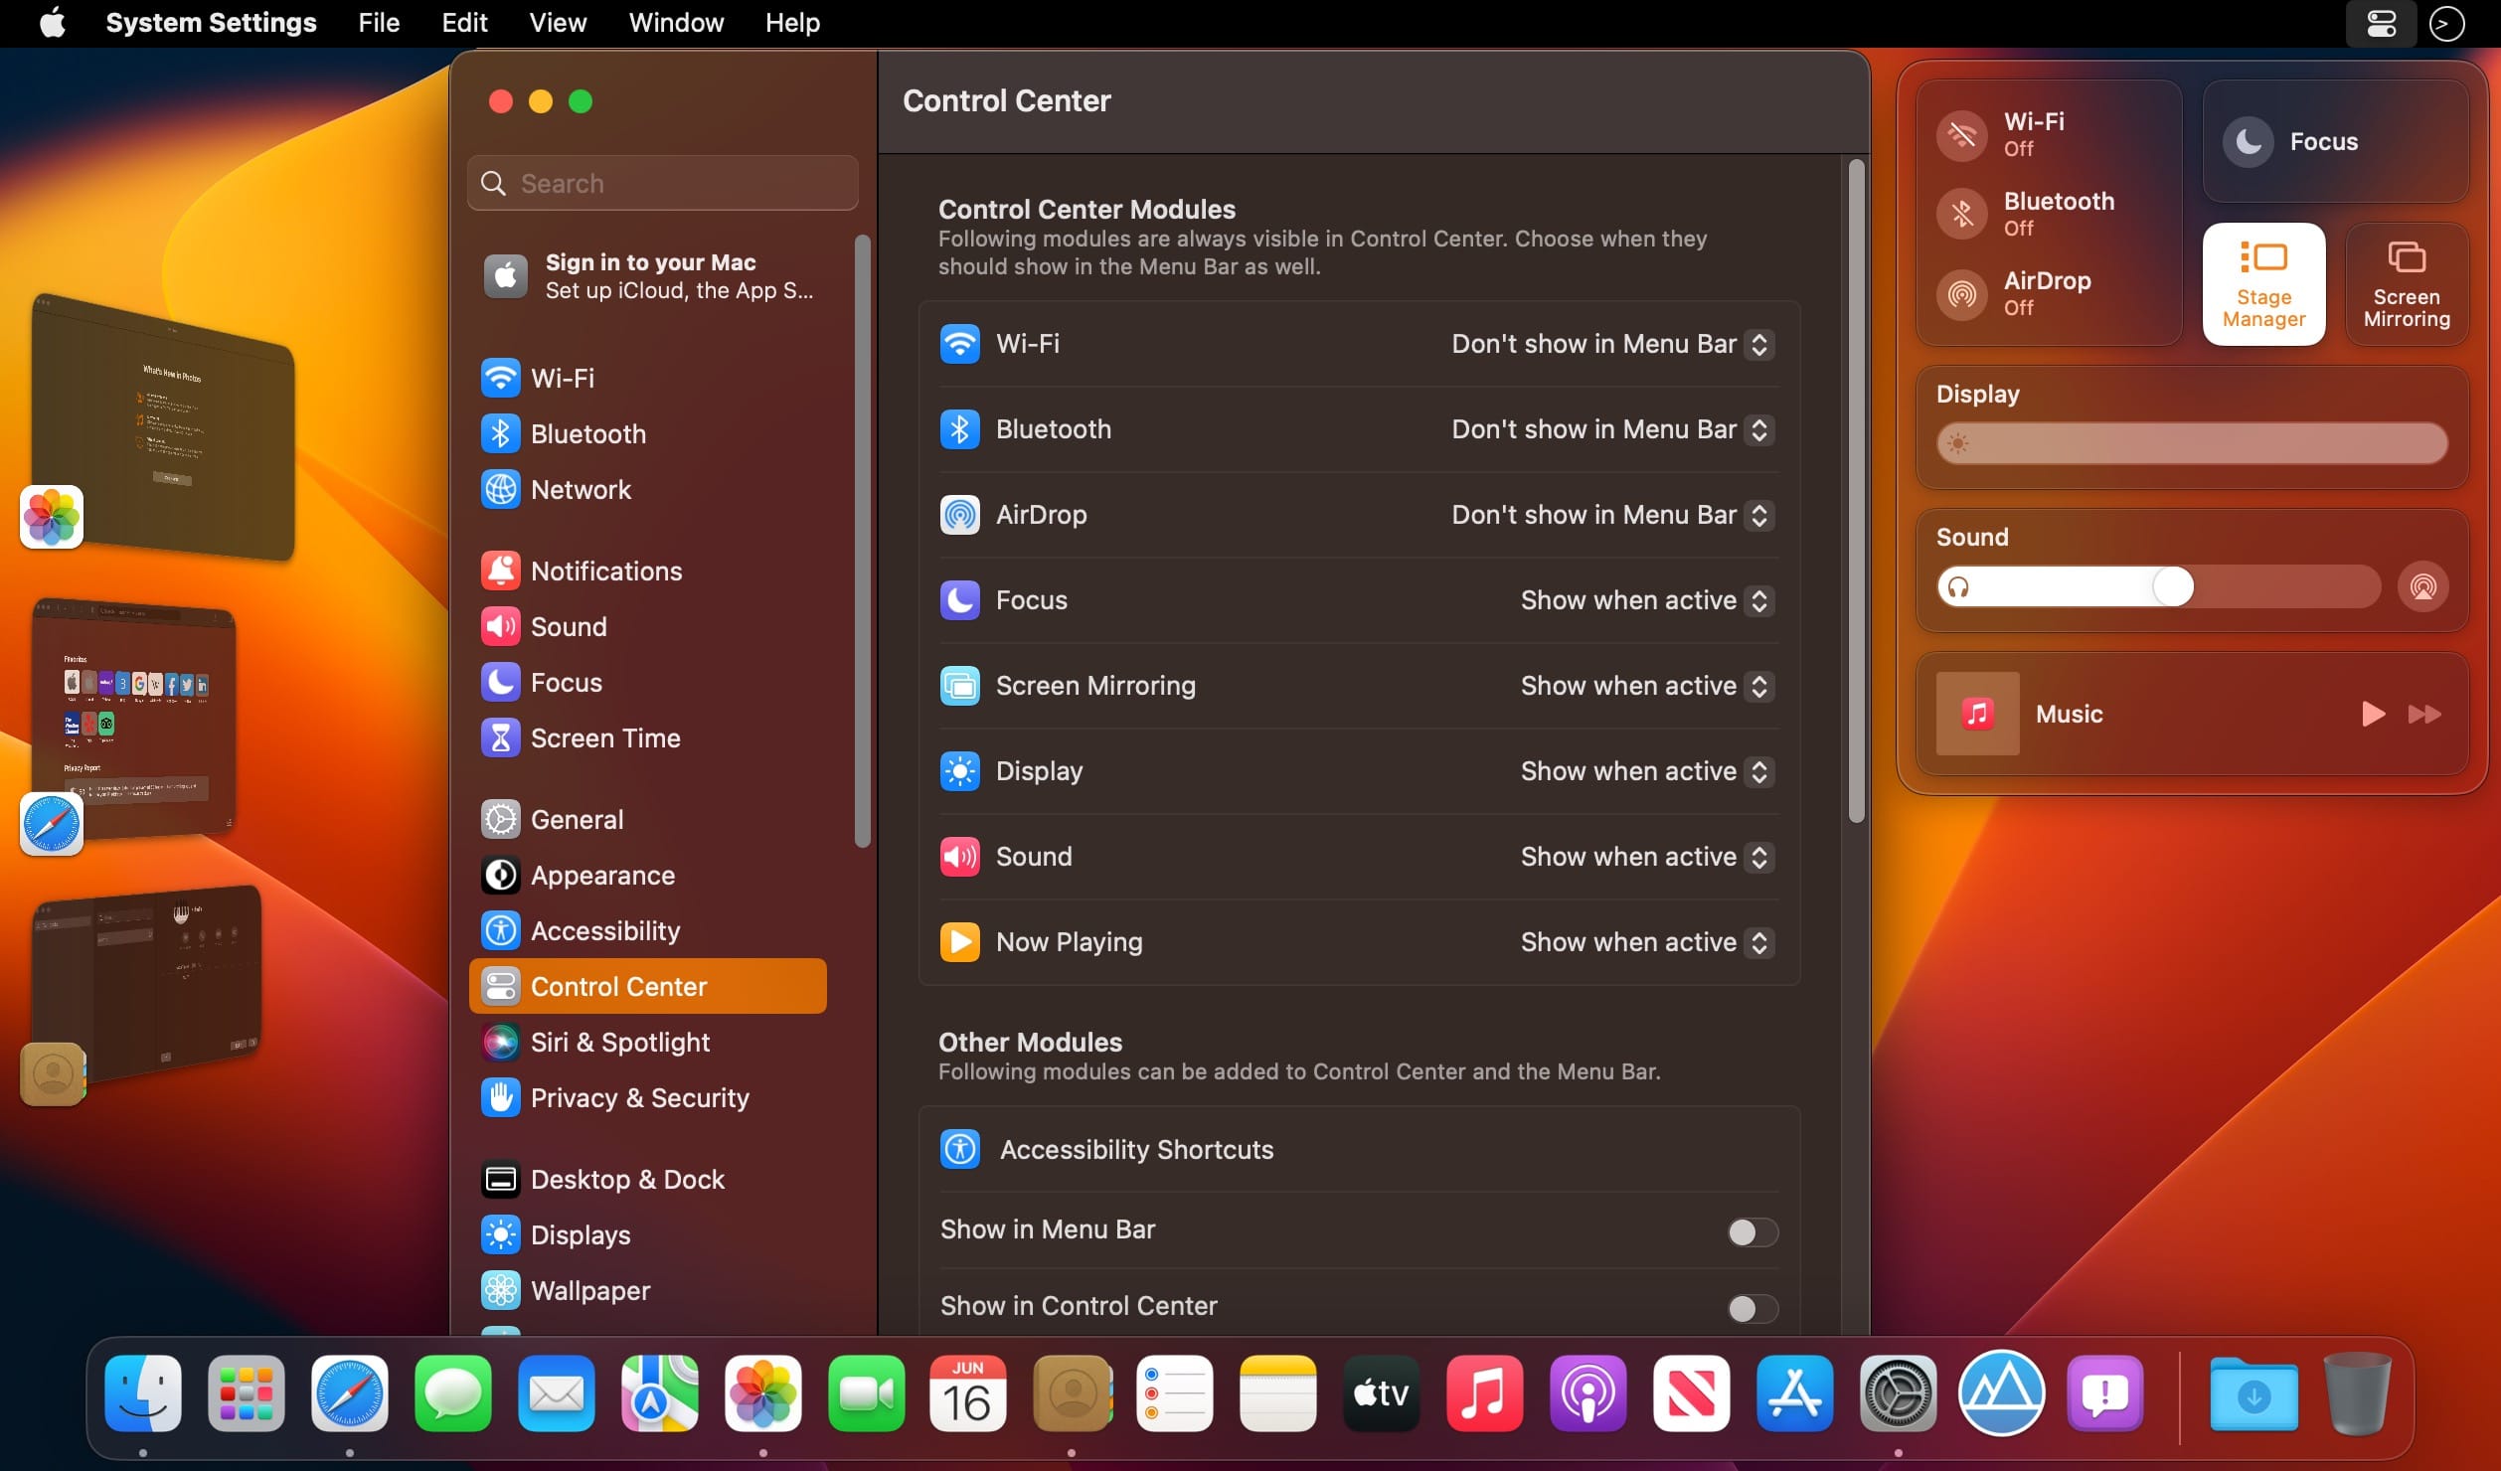
Task: Toggle Show in Menu Bar for Accessibility Shortcuts
Action: [1748, 1227]
